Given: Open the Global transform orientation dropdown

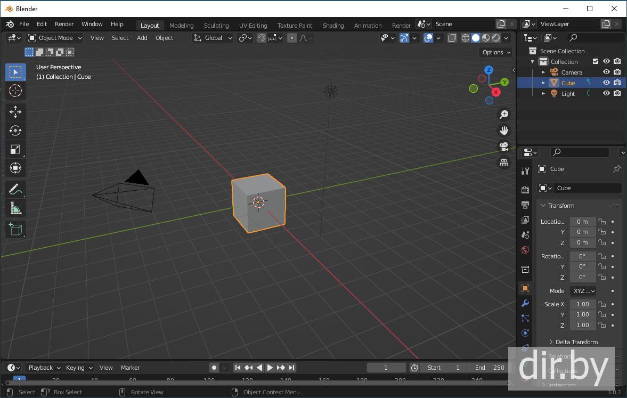Looking at the screenshot, I should [x=213, y=38].
